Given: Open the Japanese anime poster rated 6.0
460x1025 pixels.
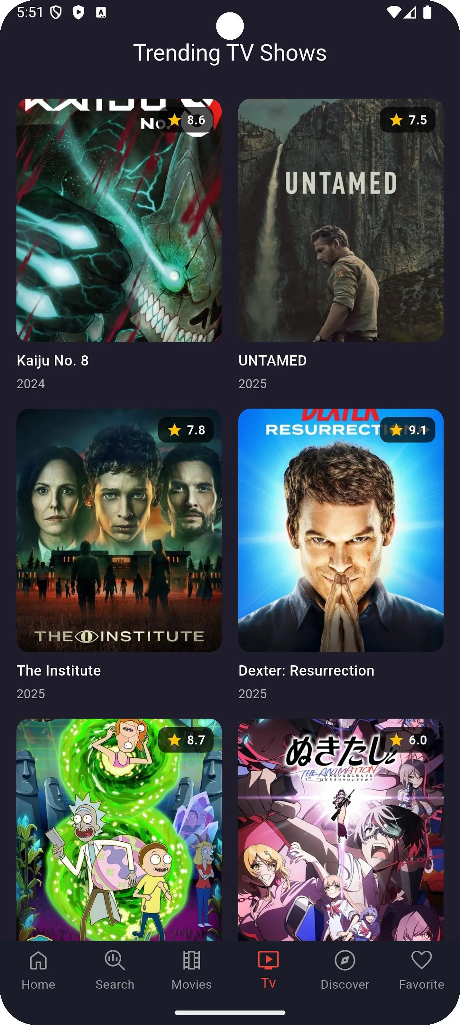Looking at the screenshot, I should [x=341, y=830].
